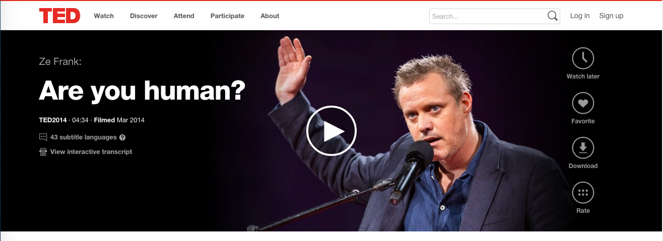Click the TED logo
This screenshot has width=663, height=241.
[x=59, y=16]
